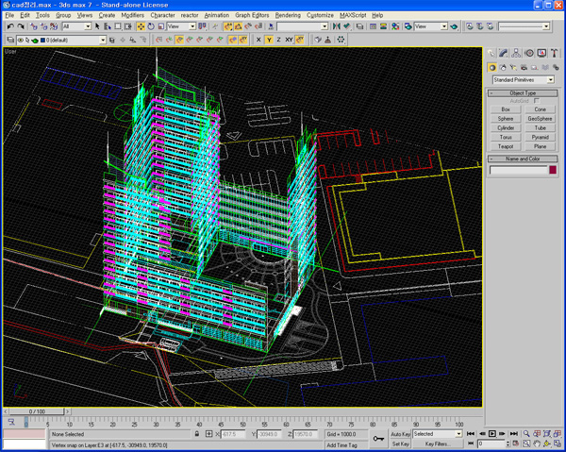Collapse the Object Type rollout
This screenshot has height=452, width=566.
(x=523, y=93)
